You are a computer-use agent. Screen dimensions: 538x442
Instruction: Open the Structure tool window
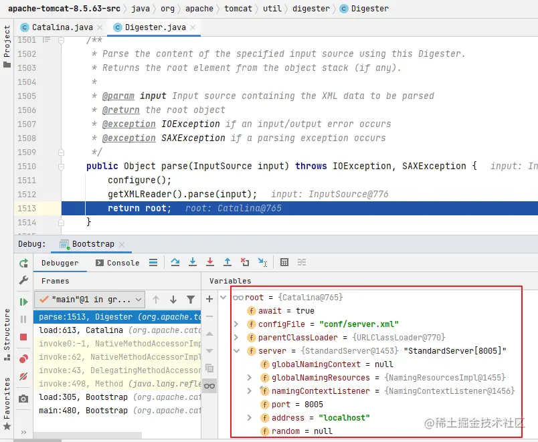[7, 334]
